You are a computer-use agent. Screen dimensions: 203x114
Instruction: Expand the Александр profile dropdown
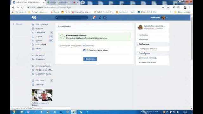(x=159, y=17)
